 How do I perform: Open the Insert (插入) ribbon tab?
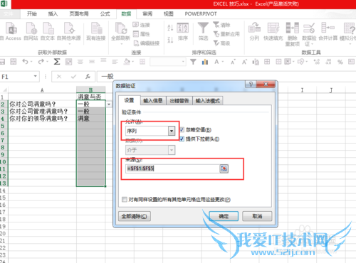pyautogui.click(x=53, y=14)
